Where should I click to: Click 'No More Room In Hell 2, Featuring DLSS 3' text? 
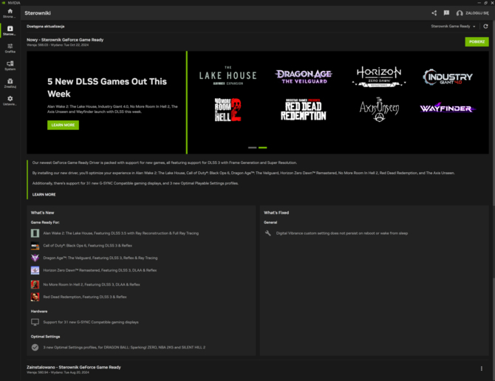pyautogui.click(x=92, y=284)
